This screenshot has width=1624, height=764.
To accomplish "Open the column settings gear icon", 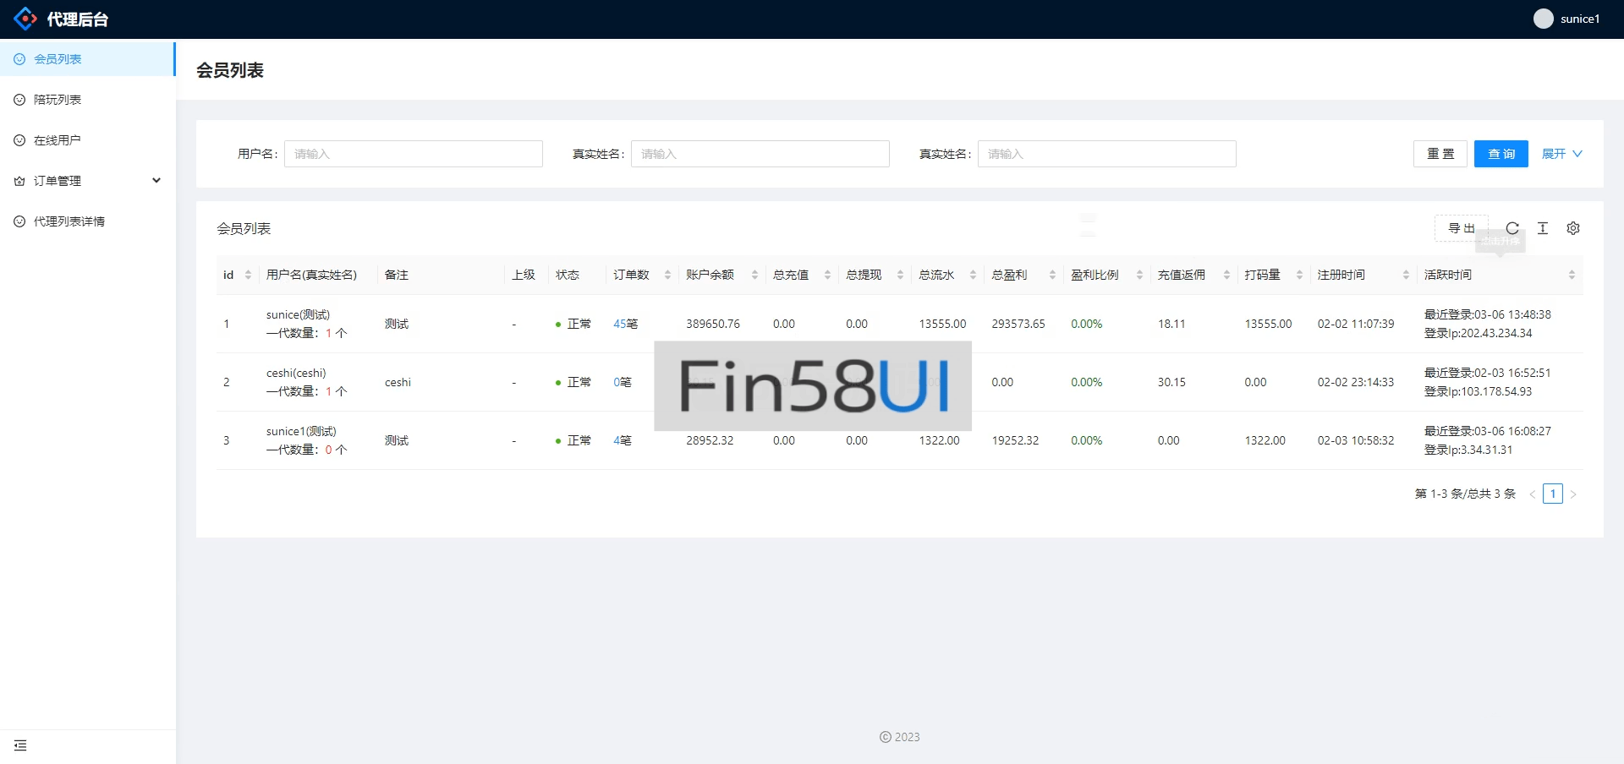I will pos(1573,228).
